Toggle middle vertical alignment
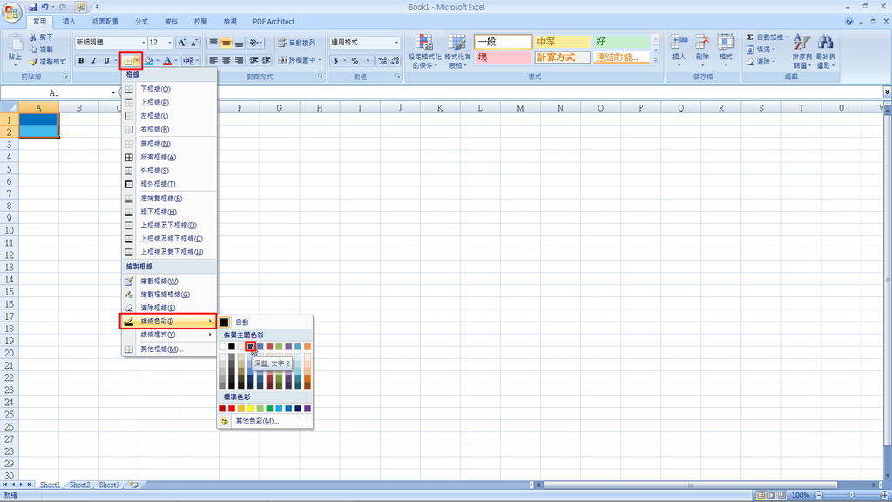 click(x=226, y=43)
